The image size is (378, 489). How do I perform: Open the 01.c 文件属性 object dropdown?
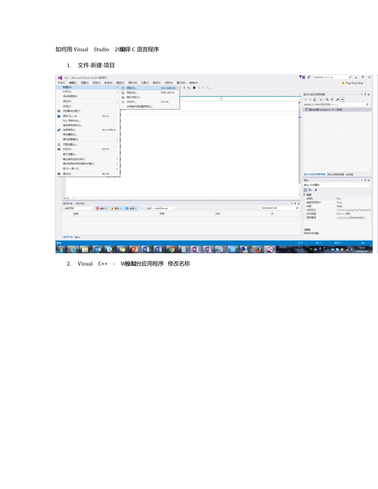[337, 185]
